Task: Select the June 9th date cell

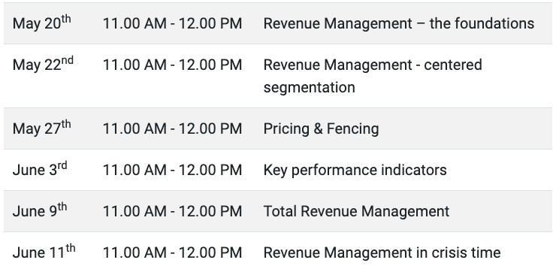Action: [40, 210]
